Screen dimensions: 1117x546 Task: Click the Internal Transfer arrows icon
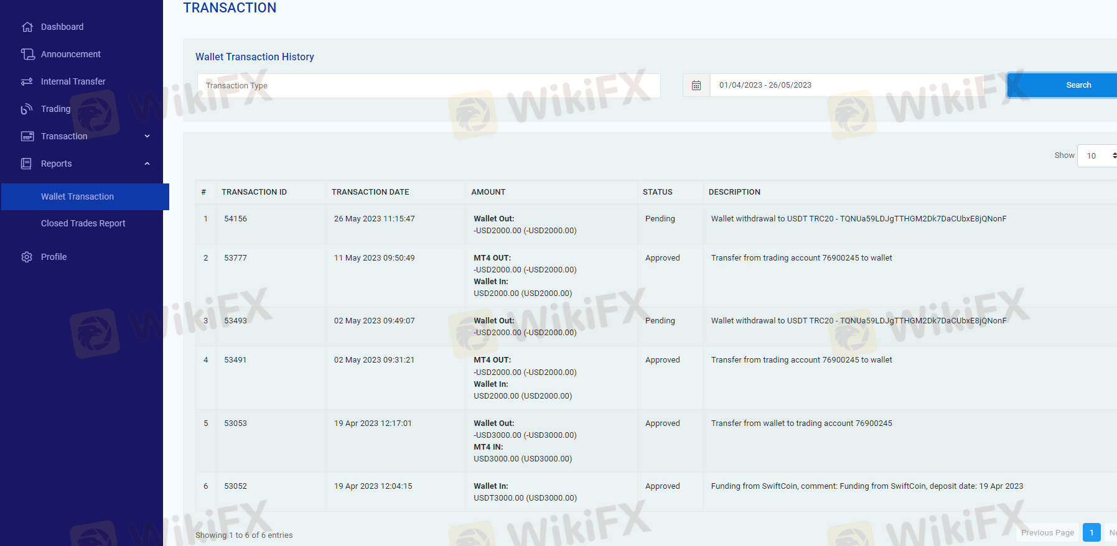27,81
